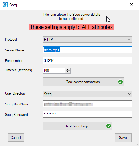139x146 pixels.
Task: Click the Seeq logo icon in title bar
Action: click(5, 5)
